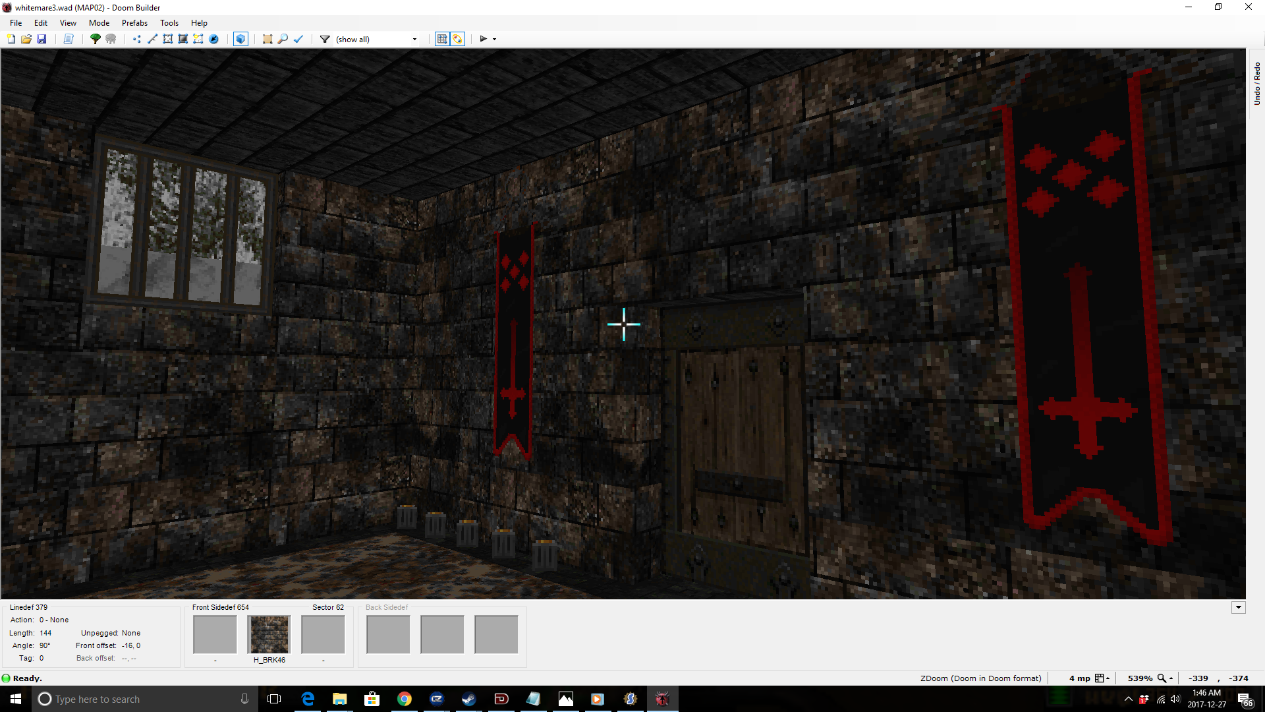Click the first back sidedef texture box
This screenshot has width=1265, height=712.
(388, 634)
